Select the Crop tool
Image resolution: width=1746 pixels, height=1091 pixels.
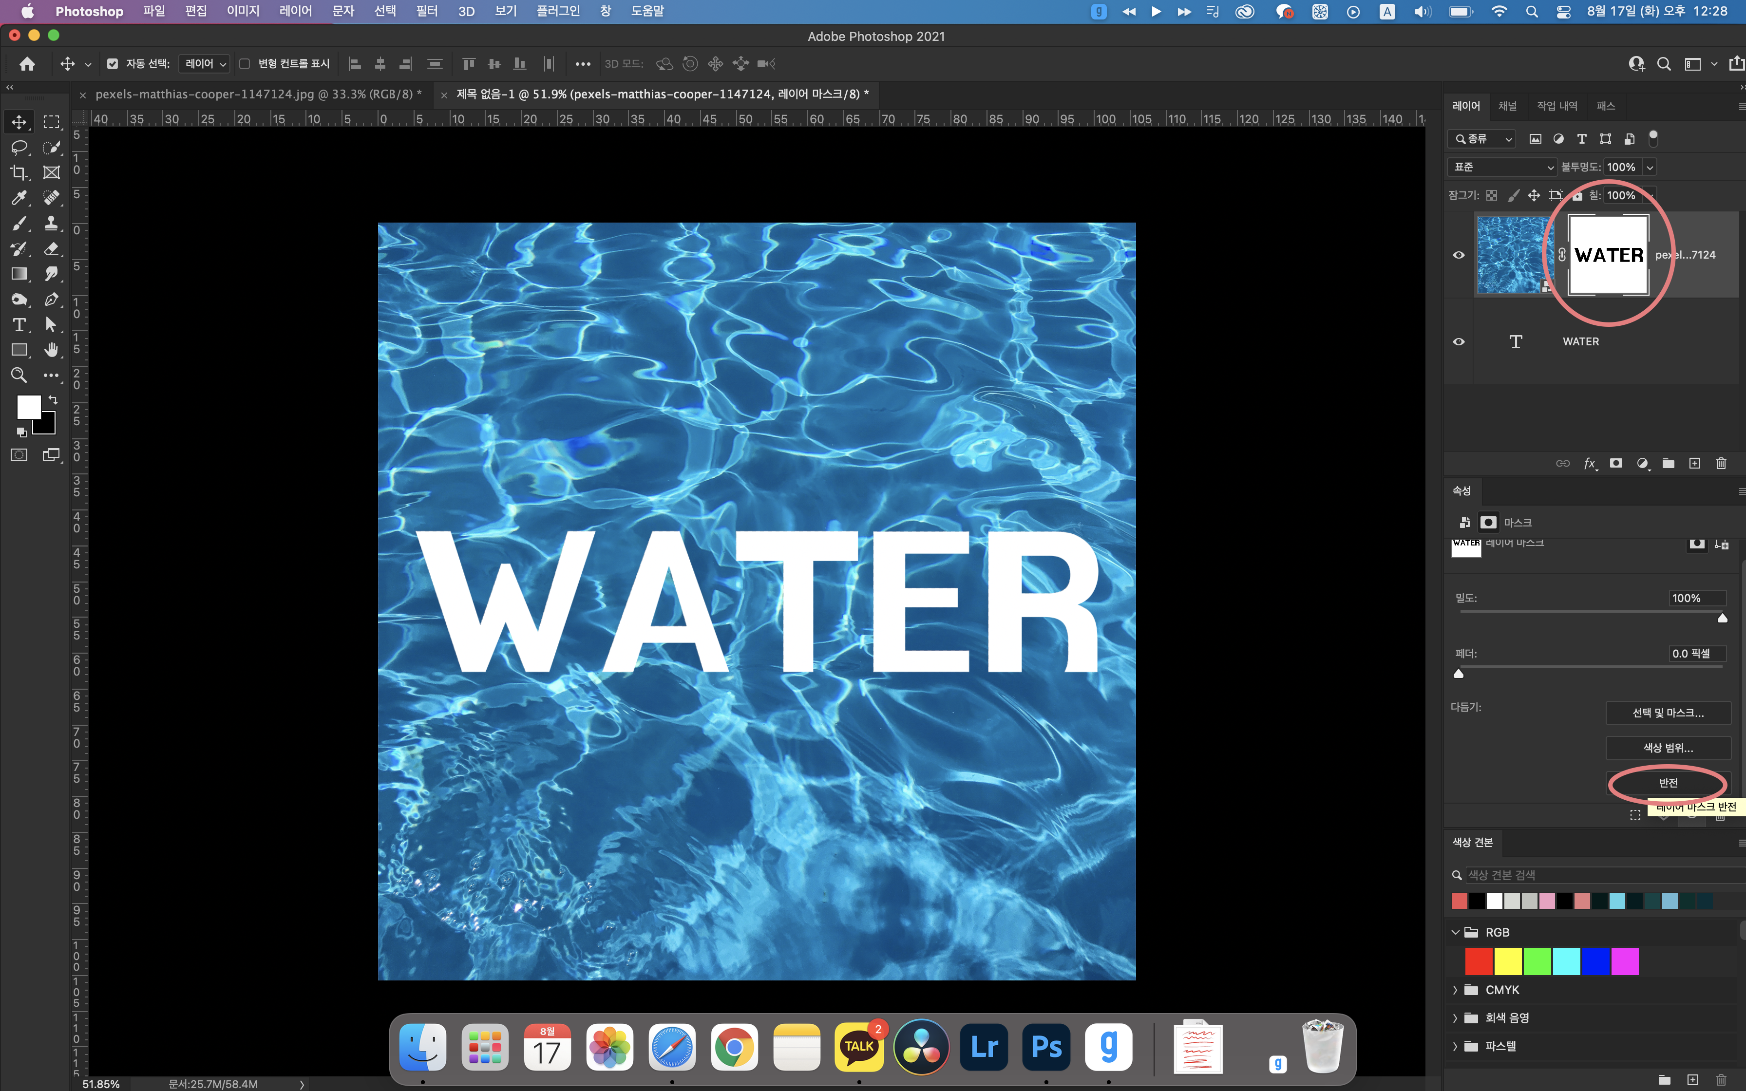(19, 172)
